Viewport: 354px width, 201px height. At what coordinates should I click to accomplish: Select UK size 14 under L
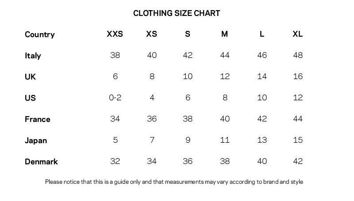(262, 76)
